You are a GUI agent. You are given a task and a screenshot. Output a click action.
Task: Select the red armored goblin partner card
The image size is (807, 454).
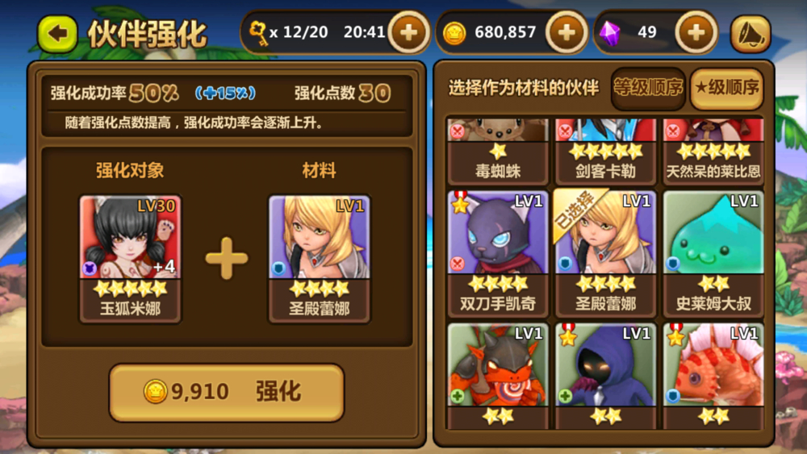click(x=498, y=375)
